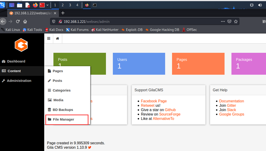Open the volume control tray icon
Screen dimensions: 266x151
pos(260,5)
